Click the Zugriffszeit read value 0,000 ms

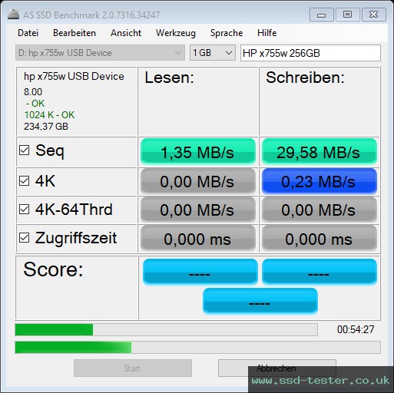tap(198, 239)
